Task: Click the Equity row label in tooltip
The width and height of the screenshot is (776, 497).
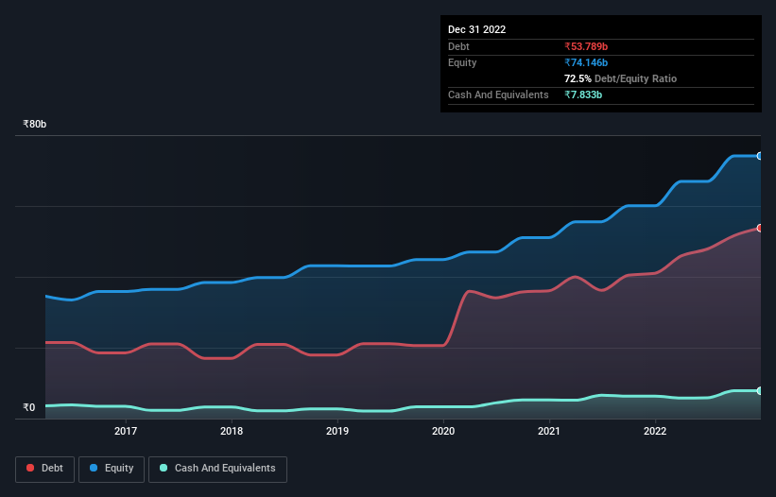Action: [462, 62]
